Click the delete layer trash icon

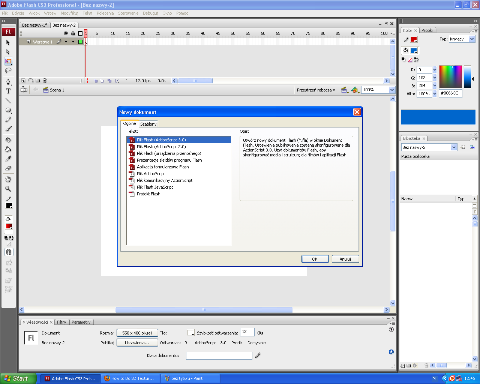point(45,81)
